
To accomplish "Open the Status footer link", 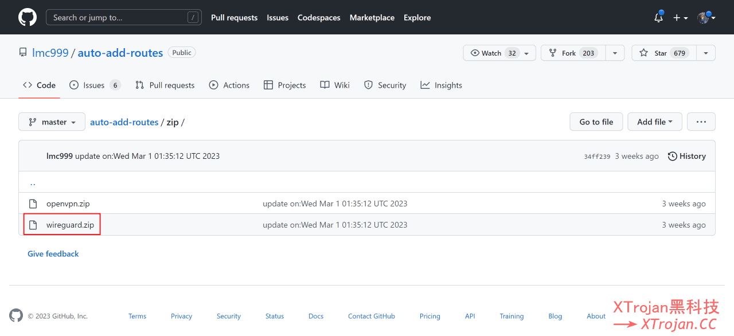I will point(275,316).
